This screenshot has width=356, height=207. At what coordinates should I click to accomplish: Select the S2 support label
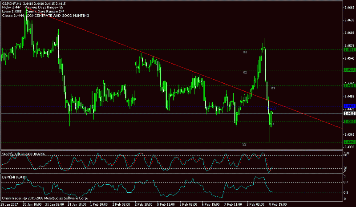point(244,144)
